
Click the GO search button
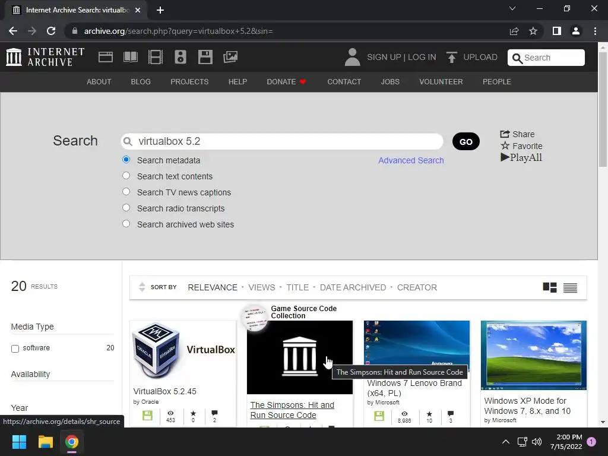tap(465, 141)
